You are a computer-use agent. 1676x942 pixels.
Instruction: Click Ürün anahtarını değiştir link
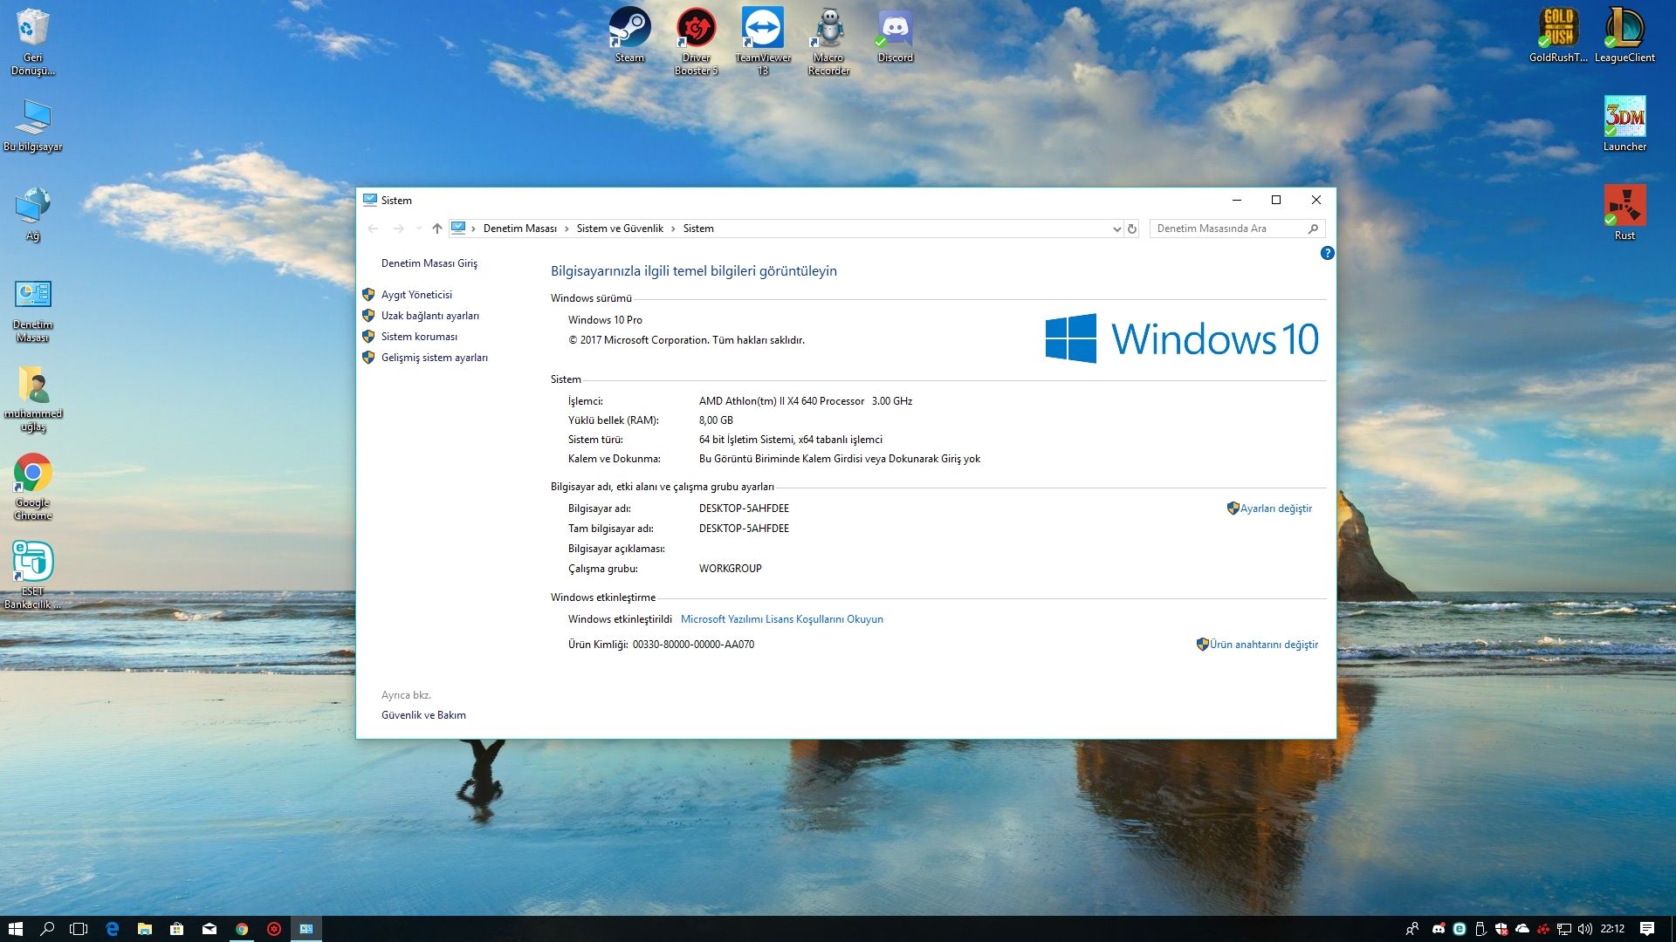point(1263,645)
